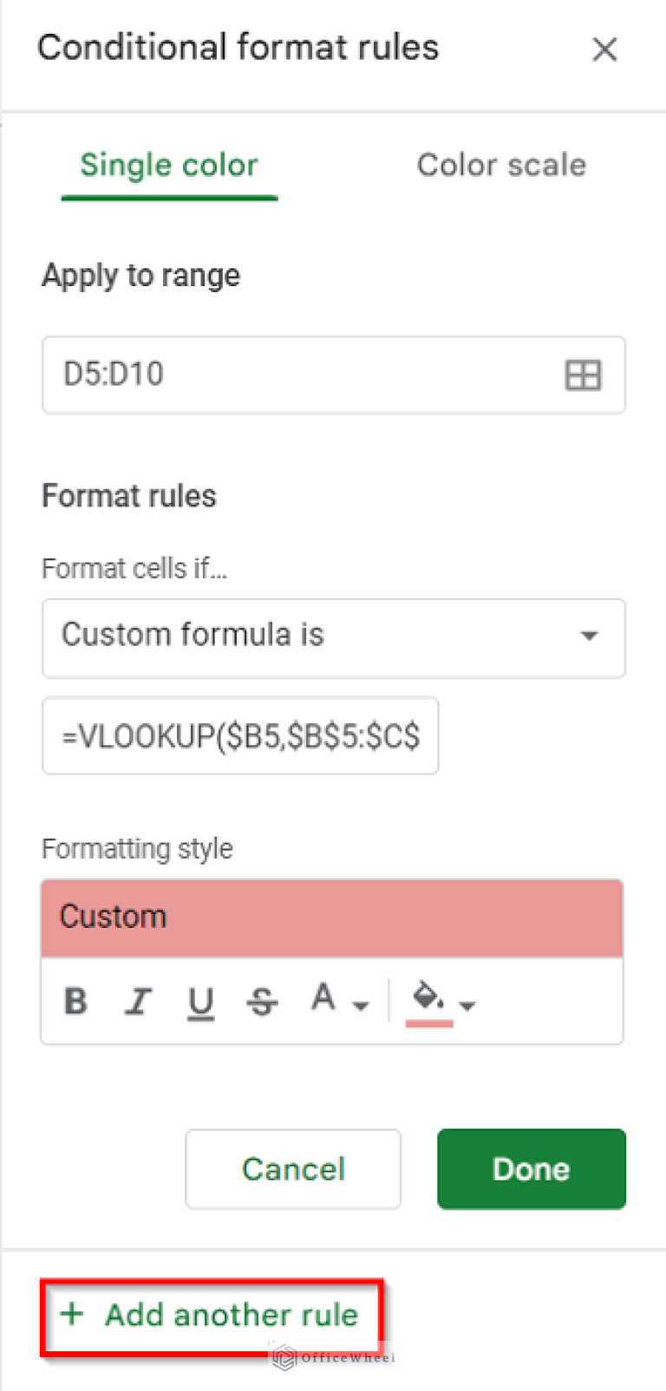
Task: Apply bold formatting in formatting style
Action: coord(75,1002)
